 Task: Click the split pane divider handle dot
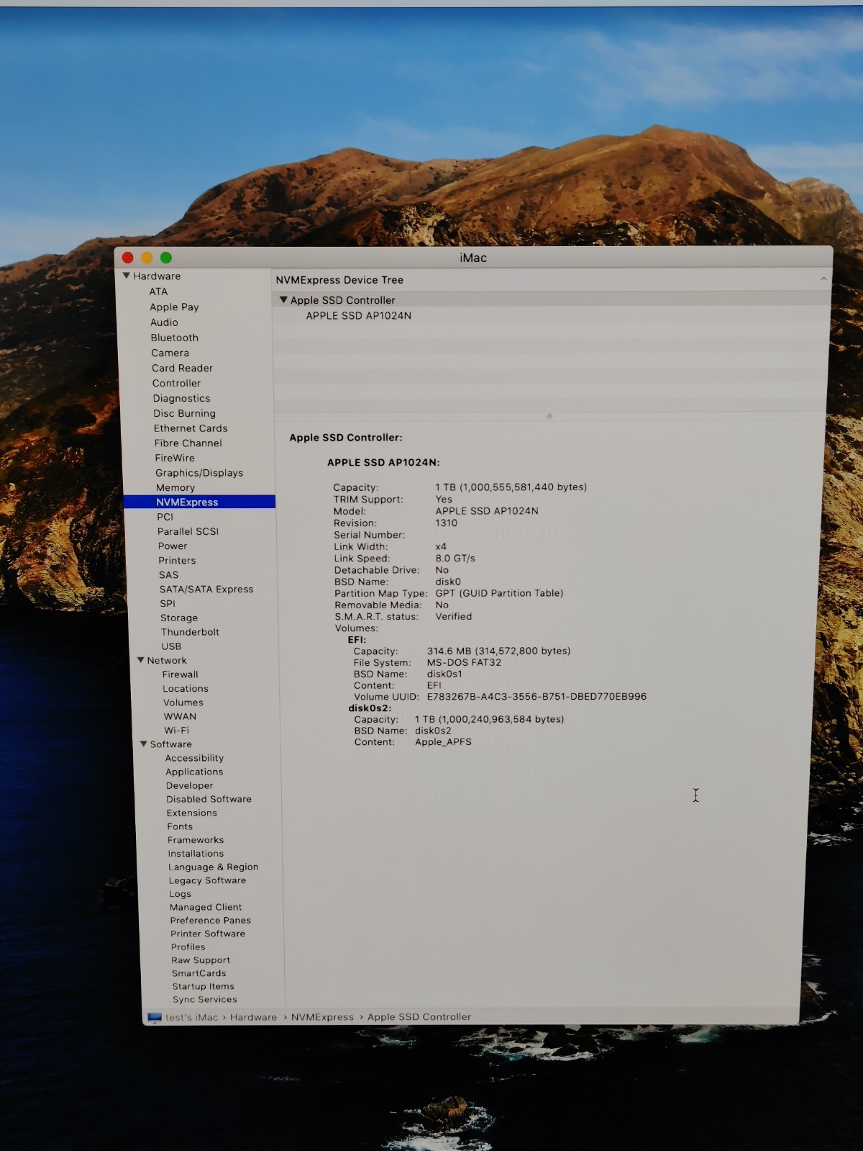549,416
